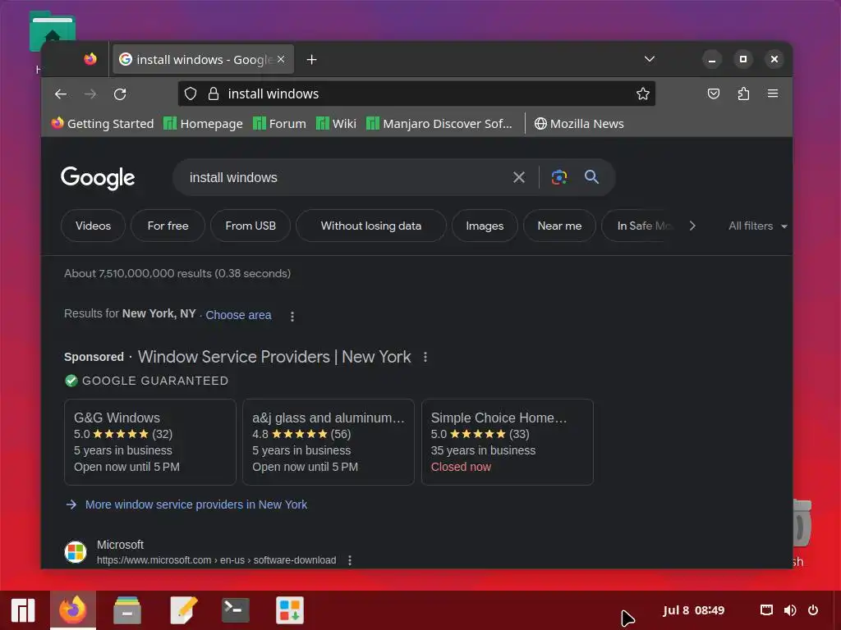Screen dimensions: 841x630
Task: Open tracking protection shield icon
Action: (191, 94)
